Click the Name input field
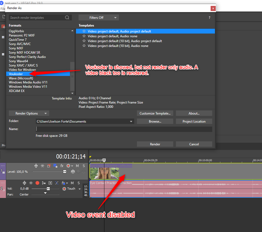The height and width of the screenshot is (232, 262). (124, 129)
